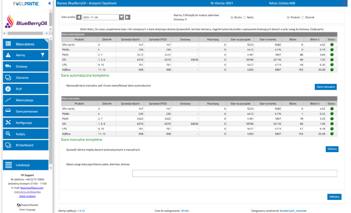
Task: Open the Dane pomiarowe menu item
Action: tap(26, 111)
